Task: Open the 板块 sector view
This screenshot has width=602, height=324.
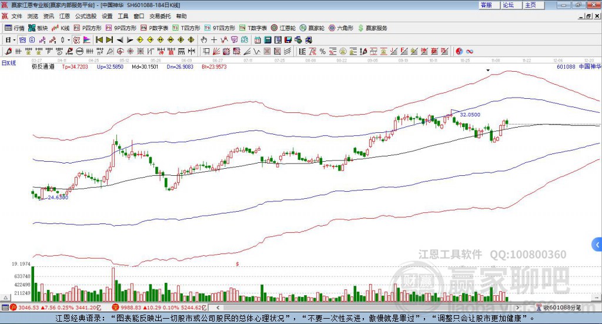Action: [38, 28]
